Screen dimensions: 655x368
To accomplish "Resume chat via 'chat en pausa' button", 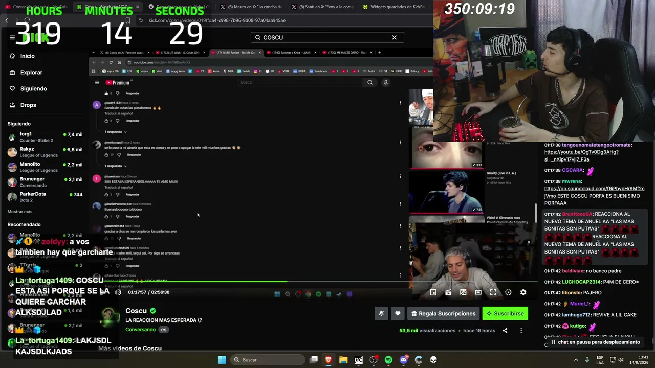I will click(596, 342).
